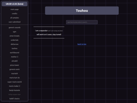
Task: Open baldi's basics category
Action: [14, 99]
